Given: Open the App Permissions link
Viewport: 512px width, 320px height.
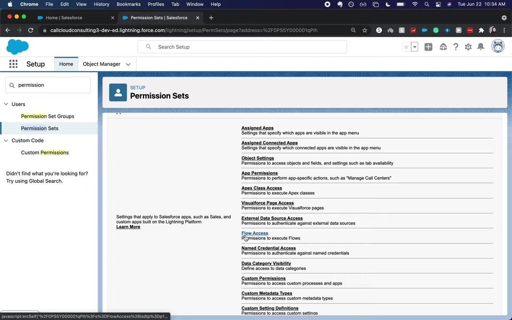Looking at the screenshot, I should [x=259, y=173].
